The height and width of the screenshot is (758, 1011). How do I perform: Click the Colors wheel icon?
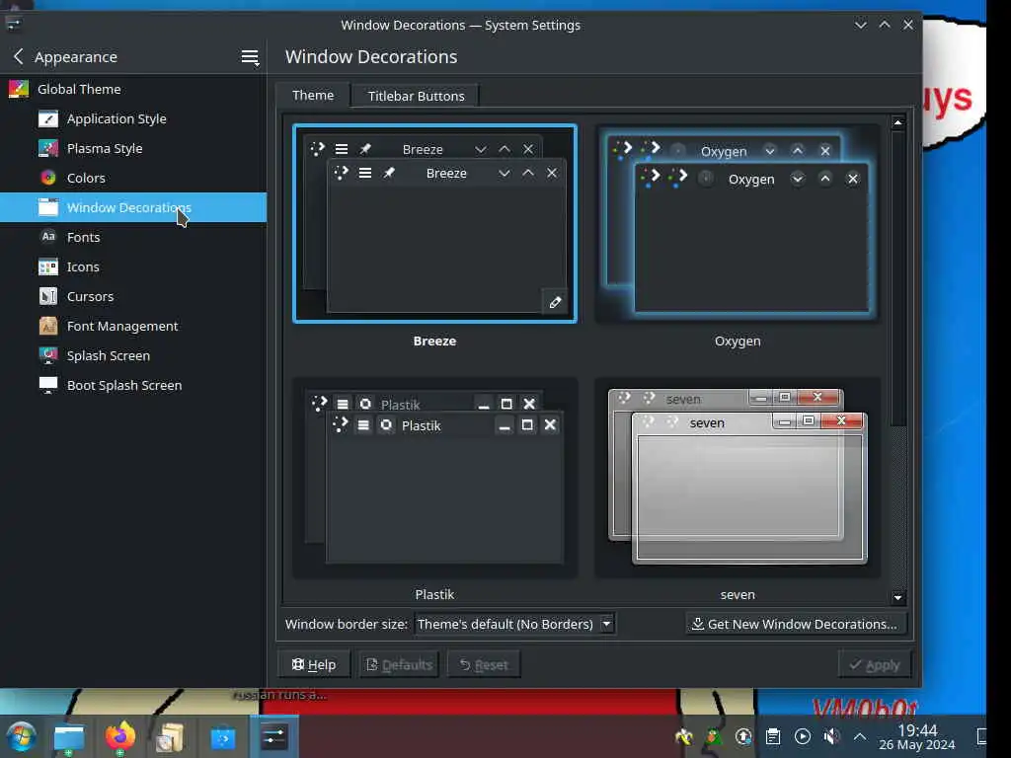tap(48, 178)
